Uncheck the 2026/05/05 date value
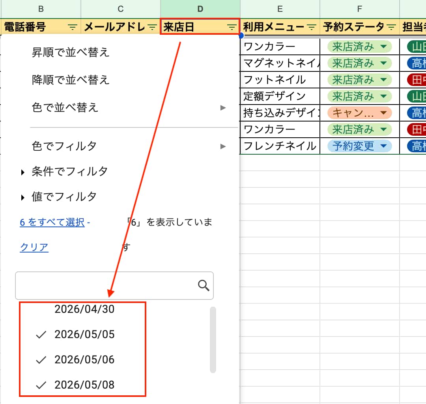This screenshot has width=426, height=404. 75,335
